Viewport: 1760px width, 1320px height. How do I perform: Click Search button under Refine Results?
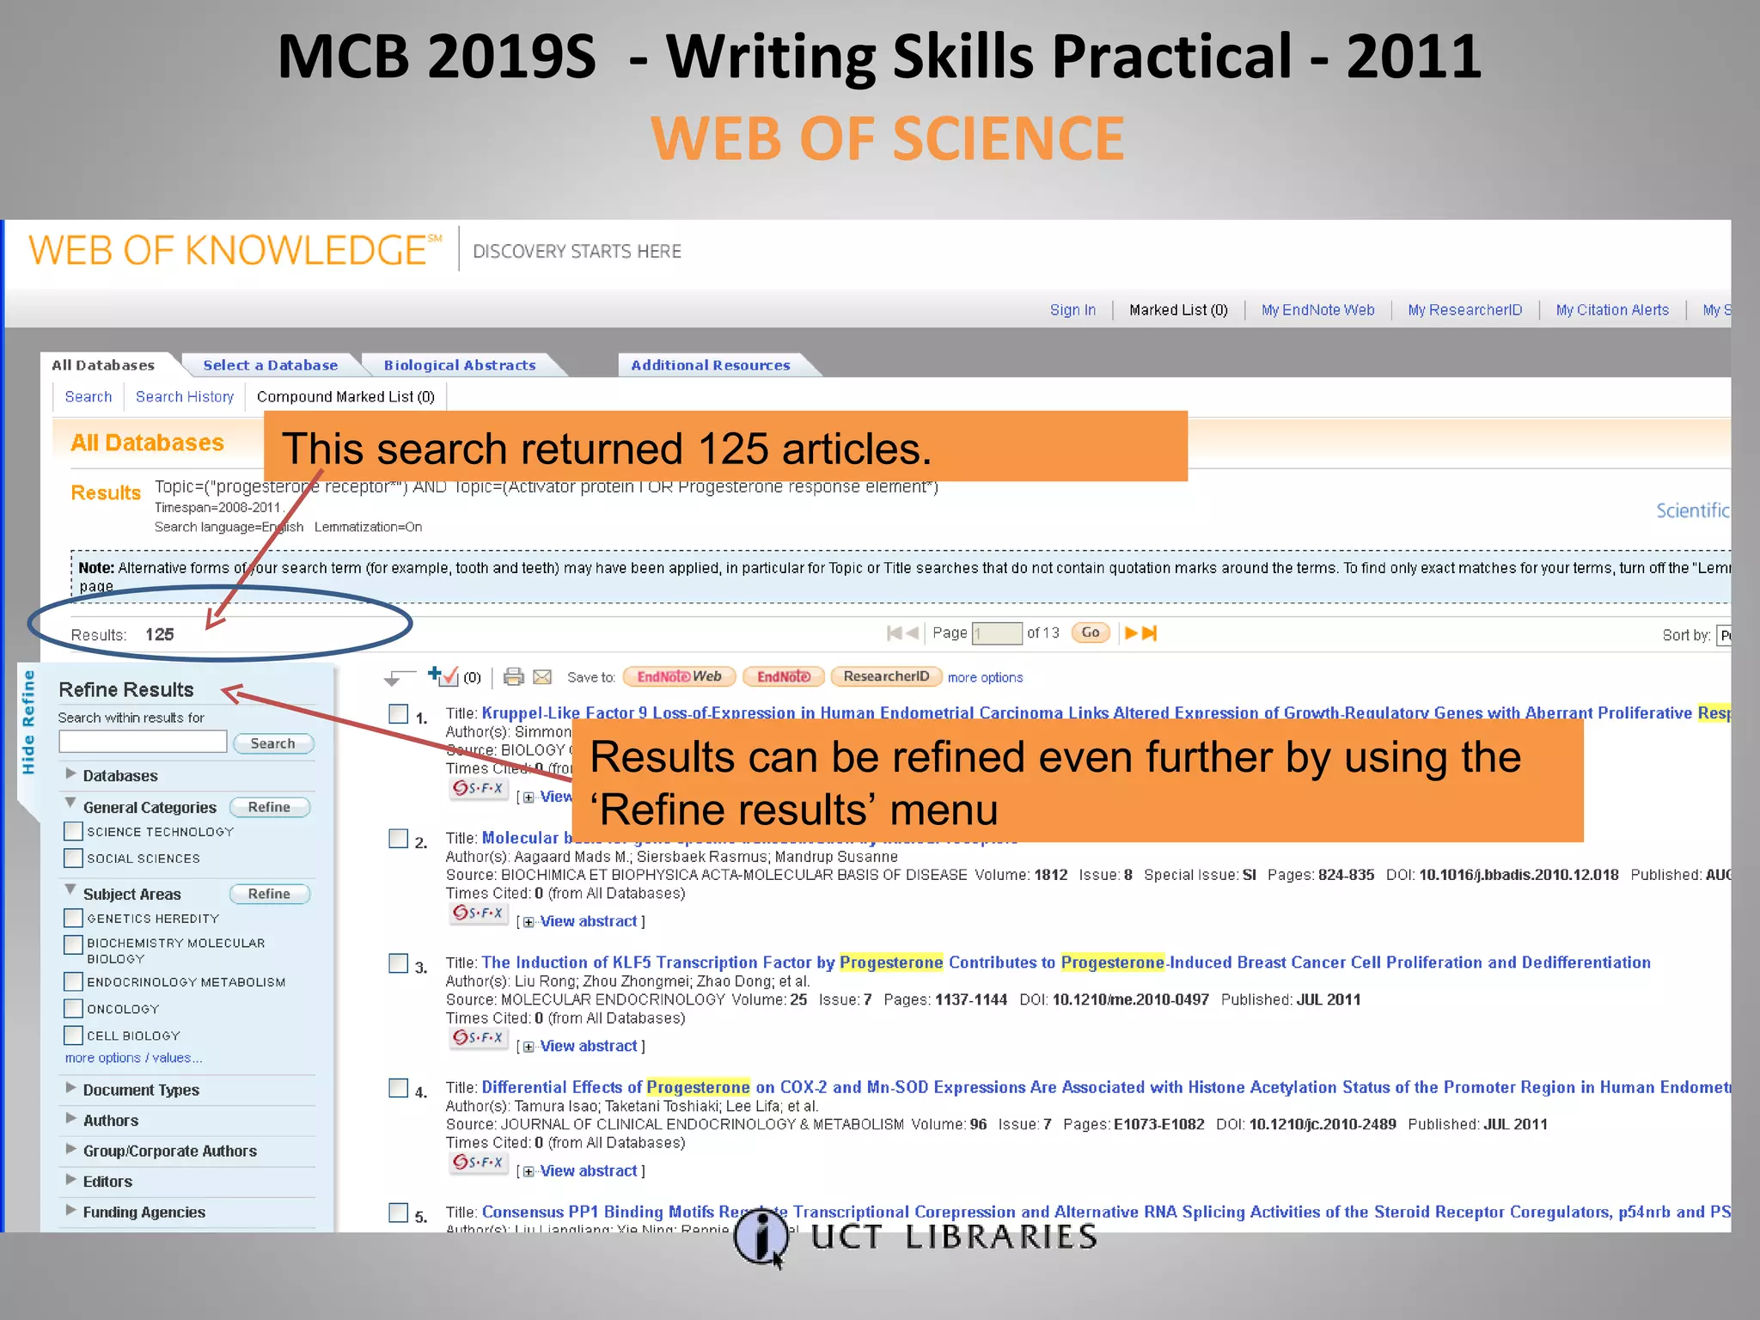point(273,743)
